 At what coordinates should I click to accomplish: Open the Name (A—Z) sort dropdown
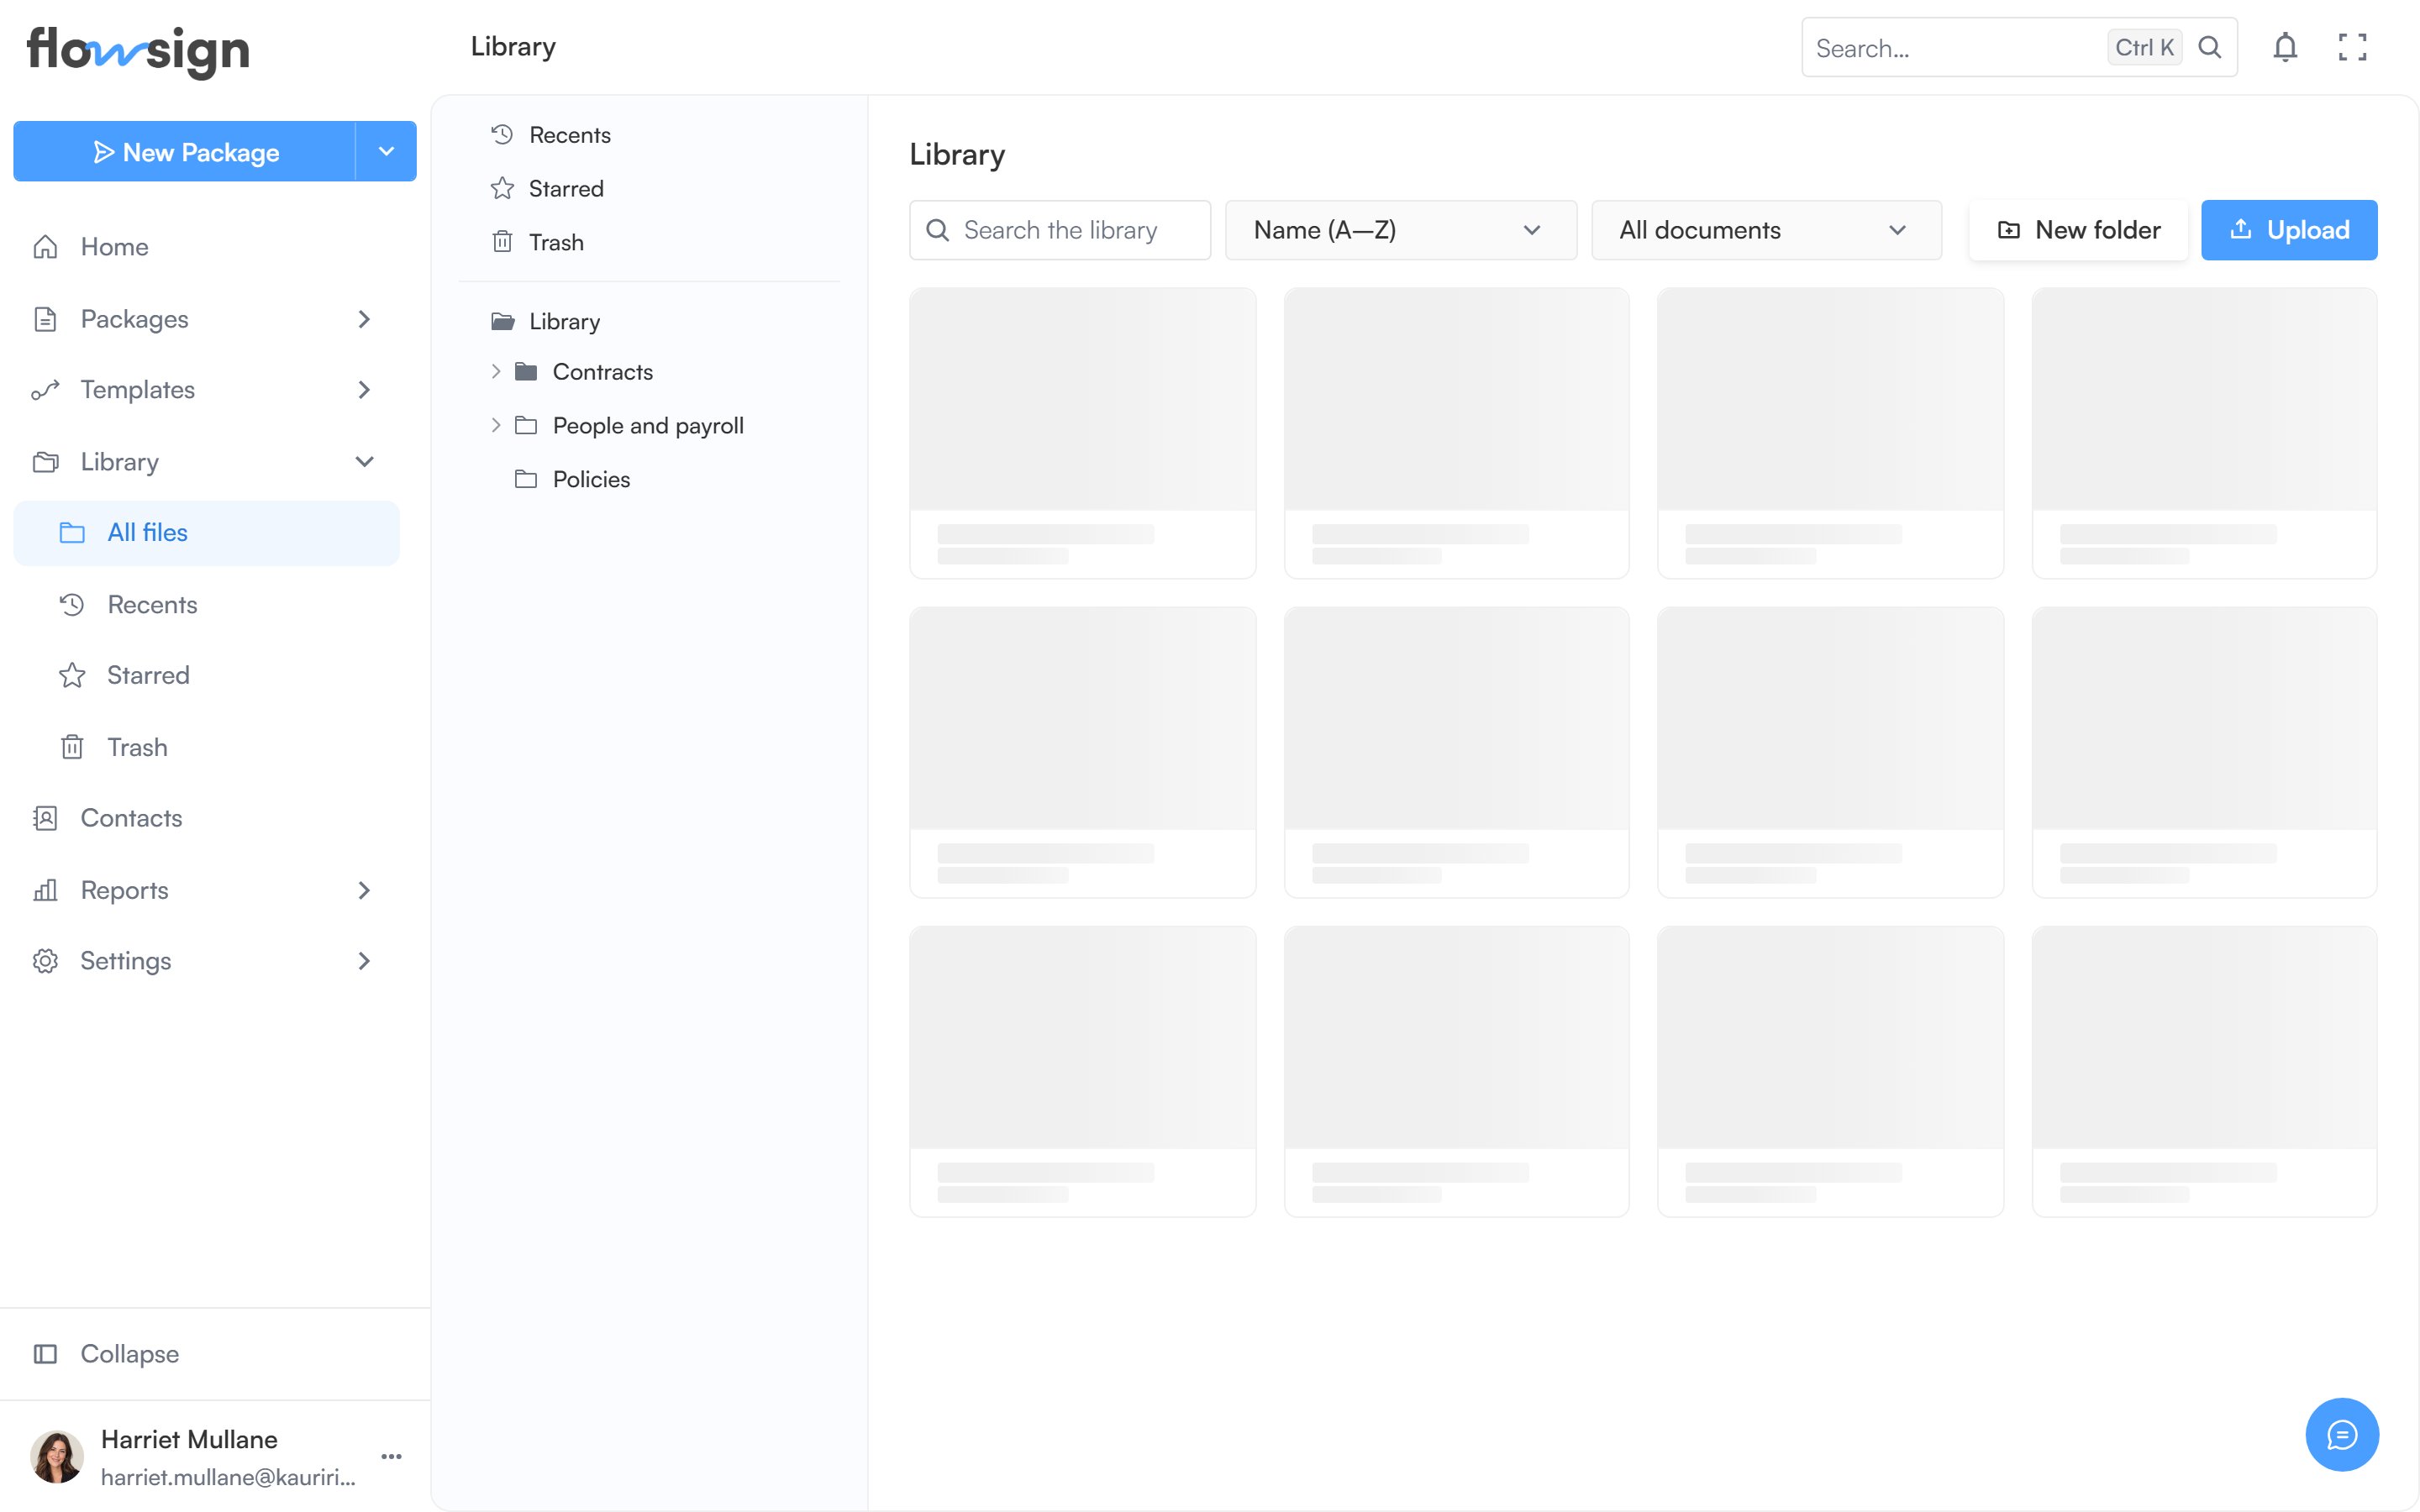(1400, 230)
